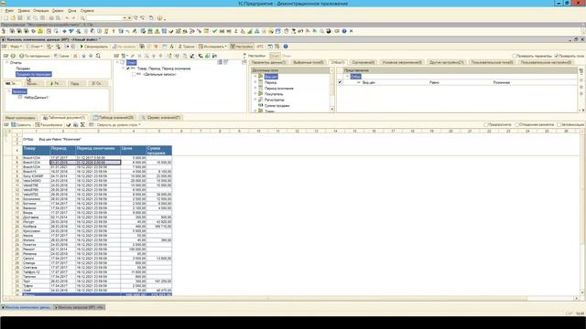Switch to the Условное оформление(0) tab
Image resolution: width=586 pixels, height=329 pixels.
pyautogui.click(x=402, y=62)
